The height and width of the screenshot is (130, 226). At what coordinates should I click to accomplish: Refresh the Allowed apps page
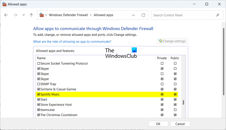[143, 15]
